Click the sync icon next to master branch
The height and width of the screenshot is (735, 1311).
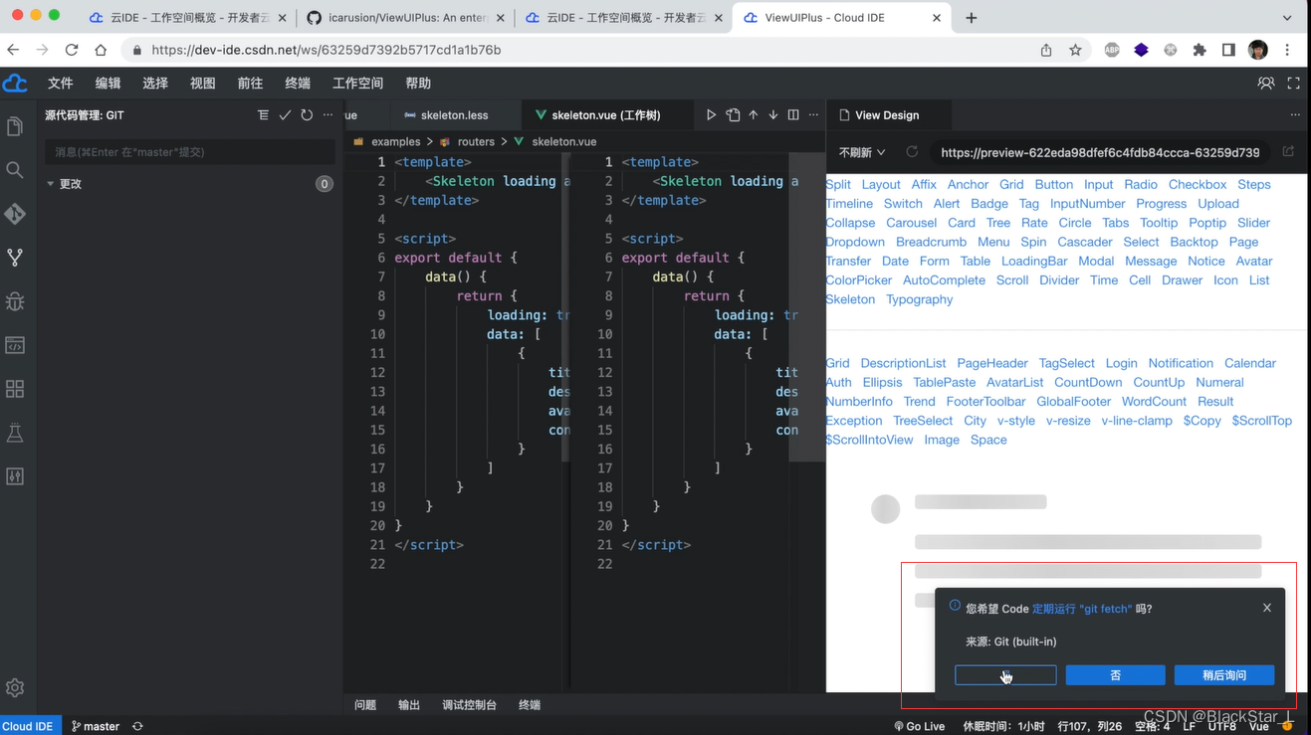(137, 726)
